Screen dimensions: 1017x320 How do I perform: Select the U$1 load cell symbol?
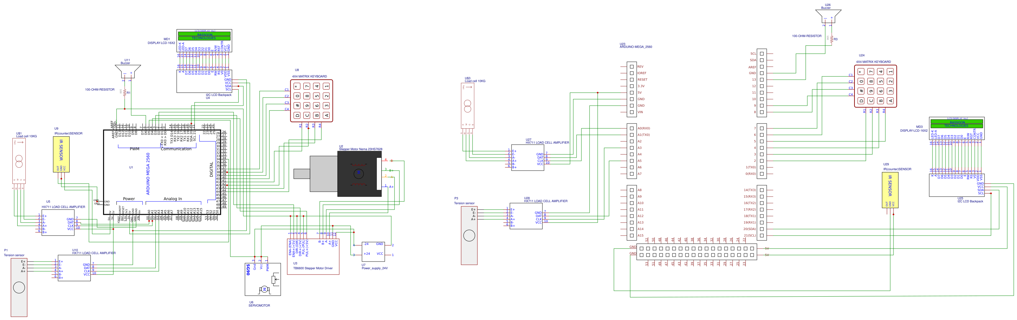click(x=19, y=161)
